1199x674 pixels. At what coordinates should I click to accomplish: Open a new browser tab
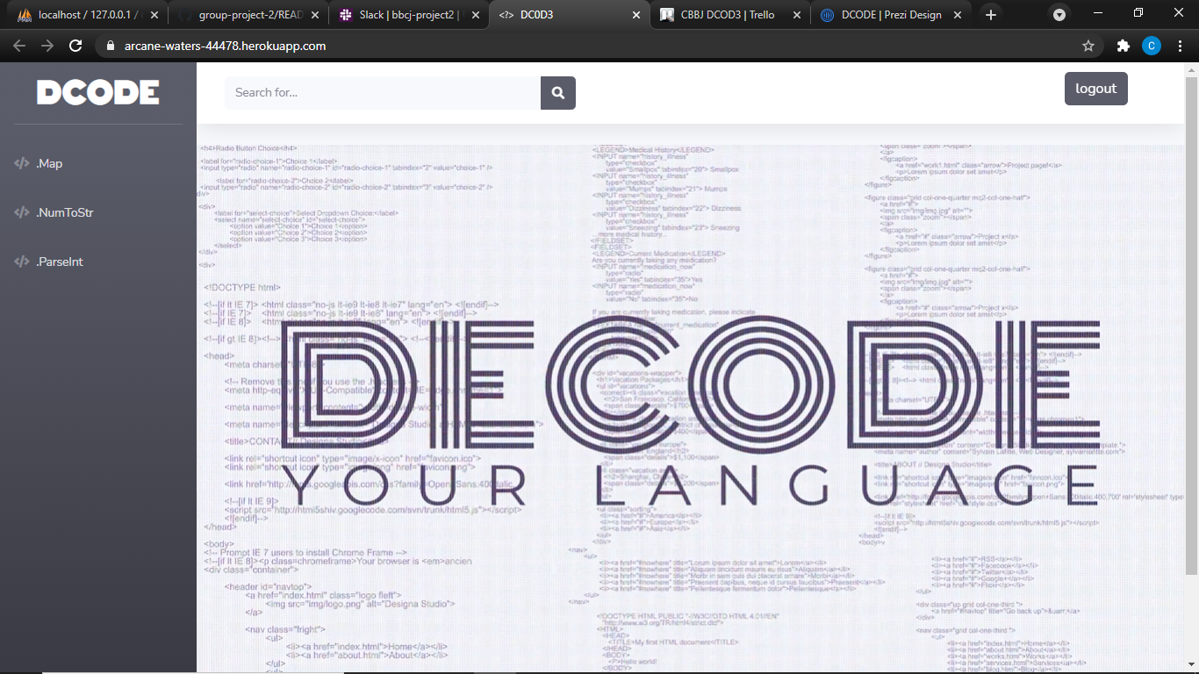[991, 15]
